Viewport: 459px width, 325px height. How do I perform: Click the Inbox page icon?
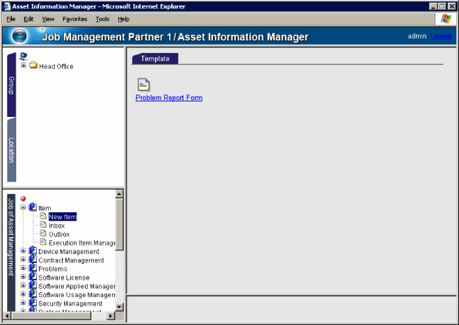click(43, 225)
